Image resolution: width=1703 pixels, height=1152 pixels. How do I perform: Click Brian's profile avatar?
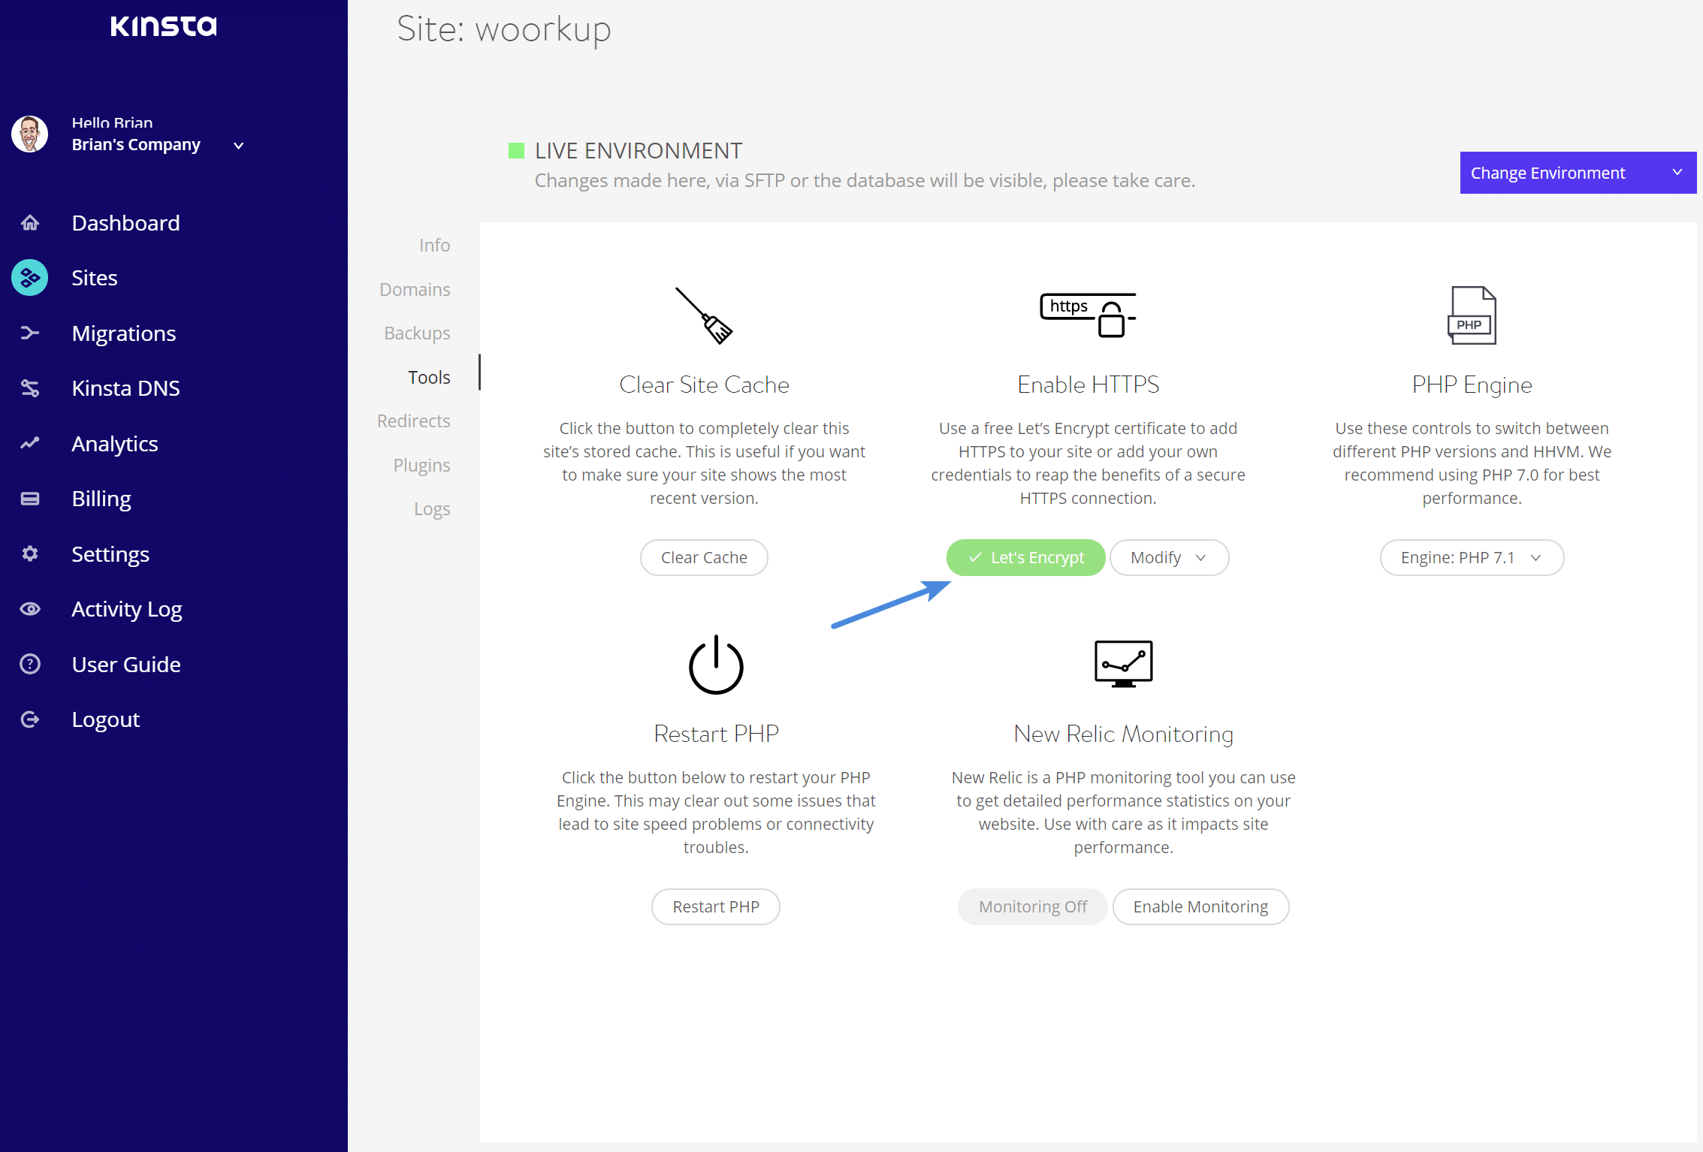[30, 134]
